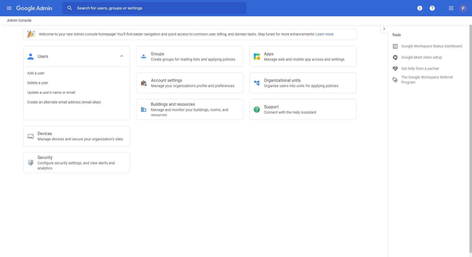This screenshot has width=472, height=257.
Task: Click the search magnifier icon
Action: 70,8
